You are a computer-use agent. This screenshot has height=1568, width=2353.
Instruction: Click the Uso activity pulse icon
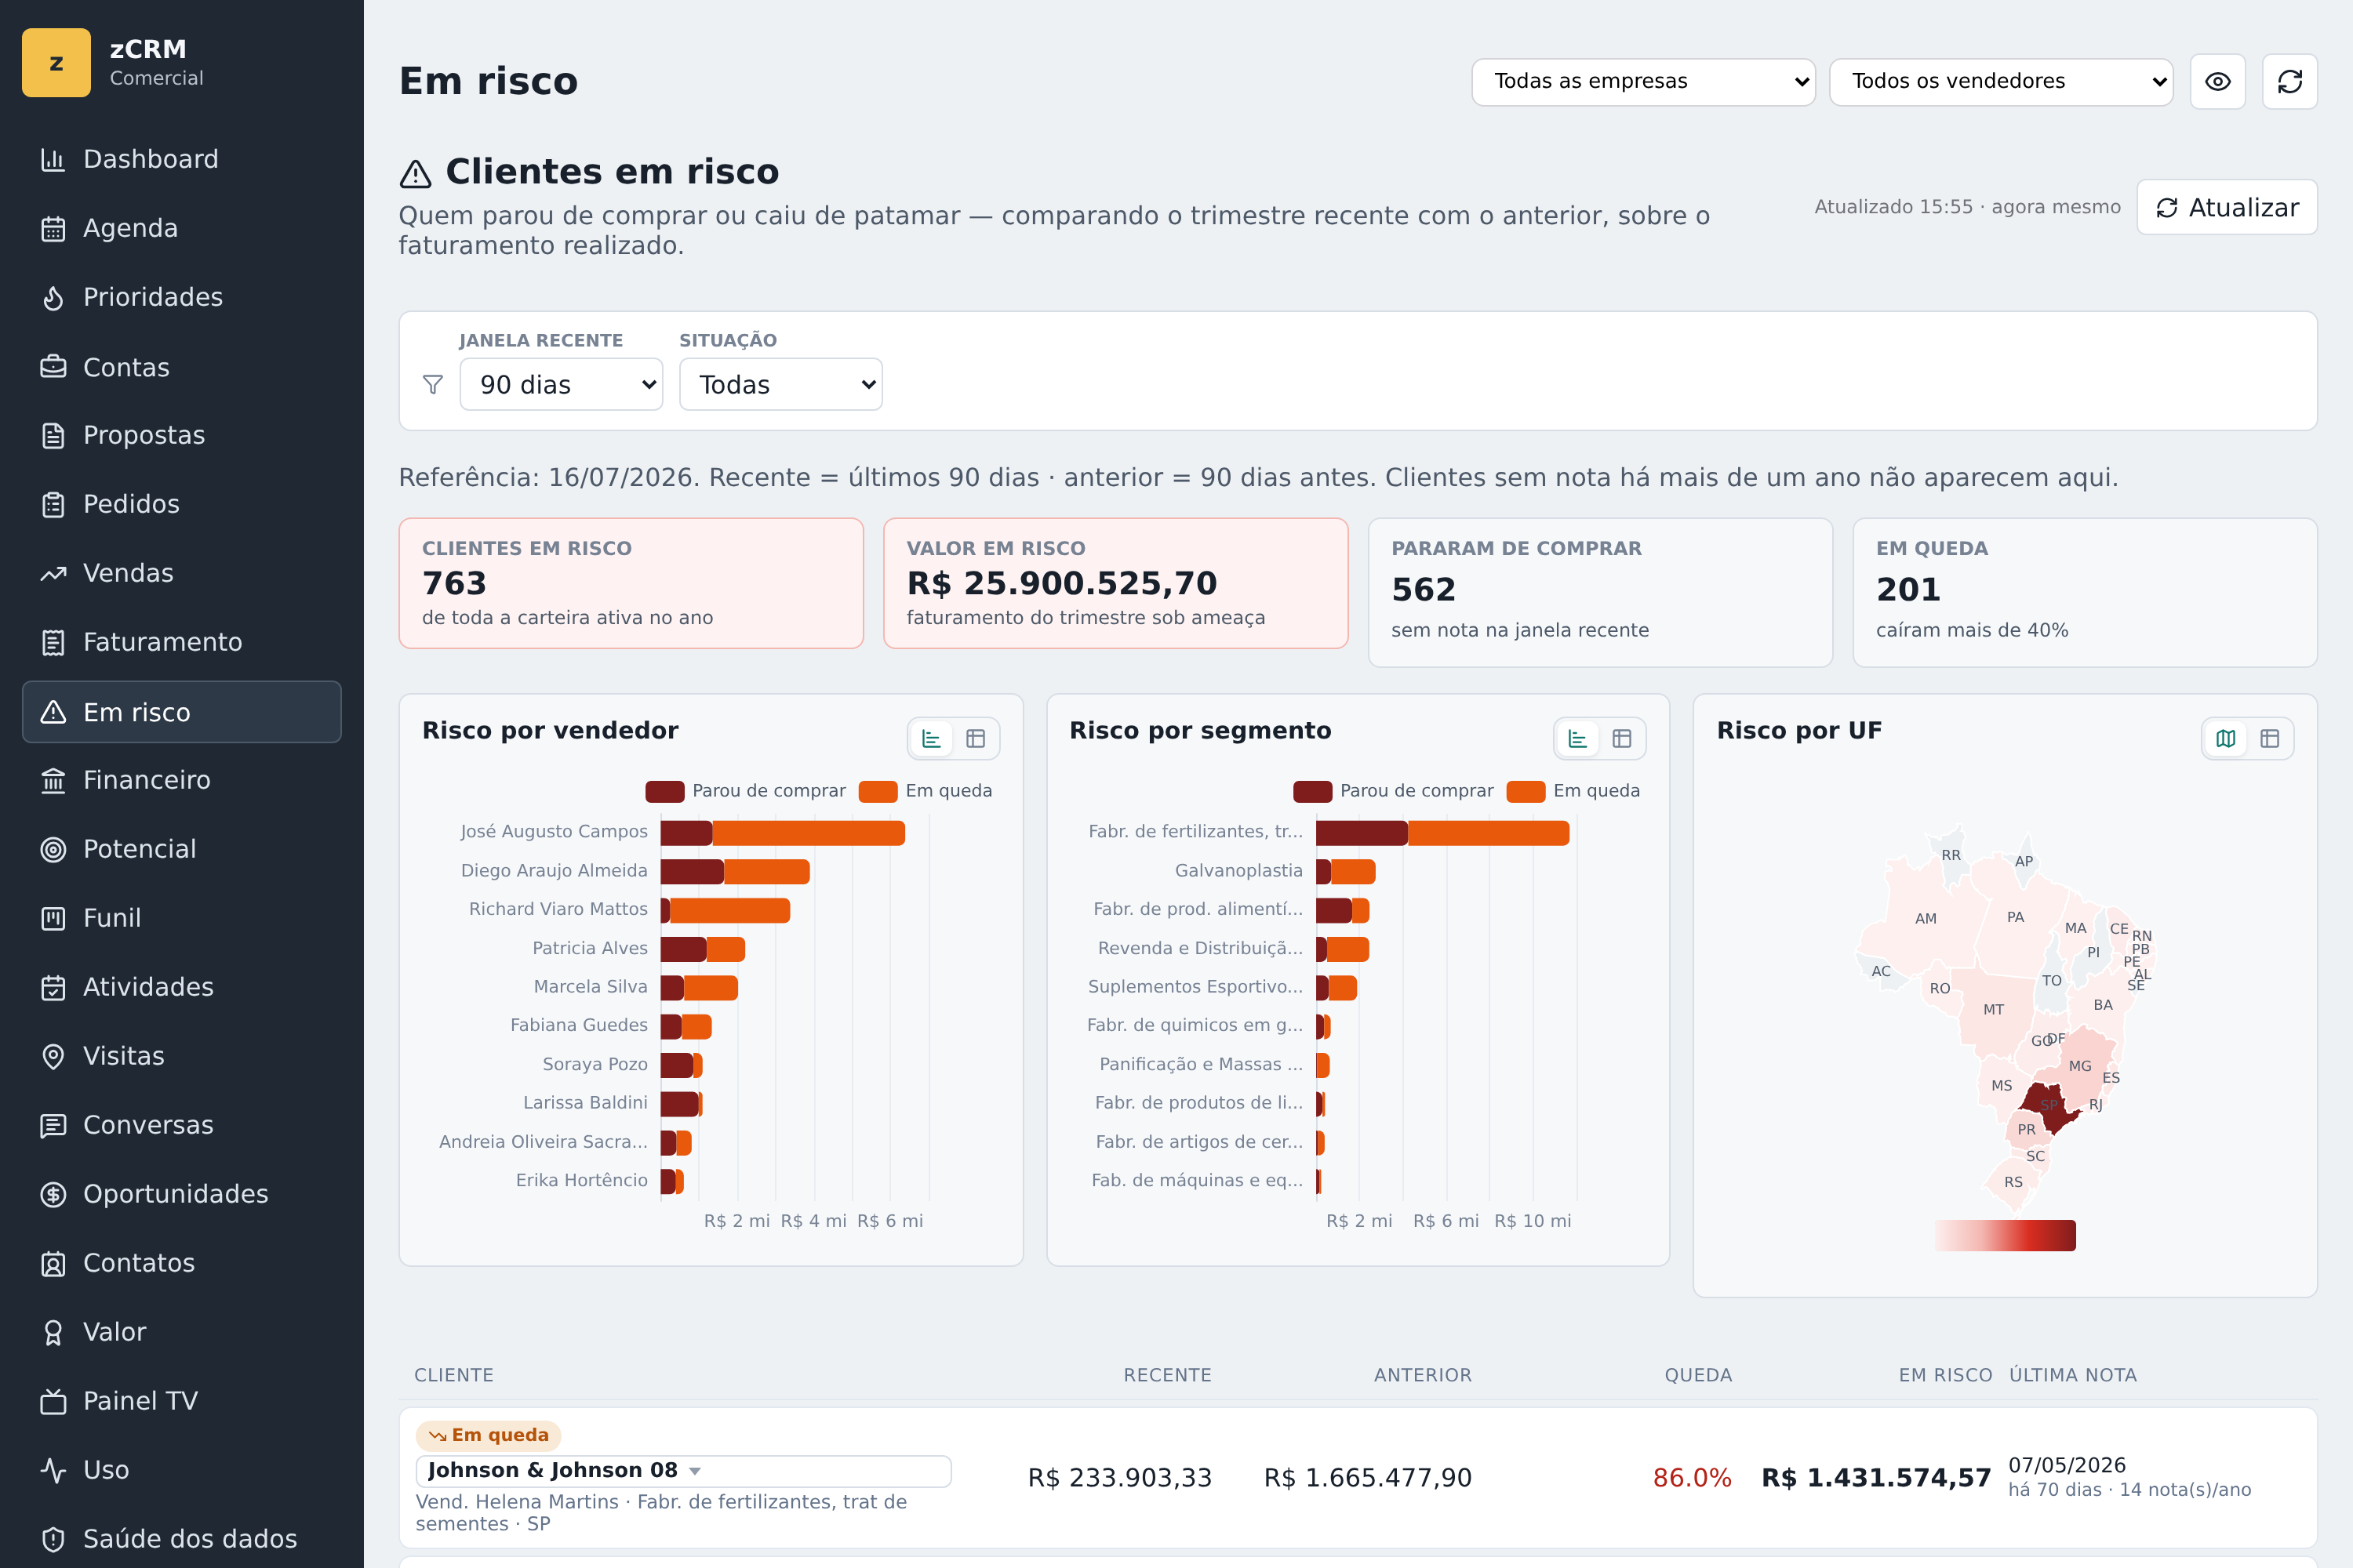(x=53, y=1470)
